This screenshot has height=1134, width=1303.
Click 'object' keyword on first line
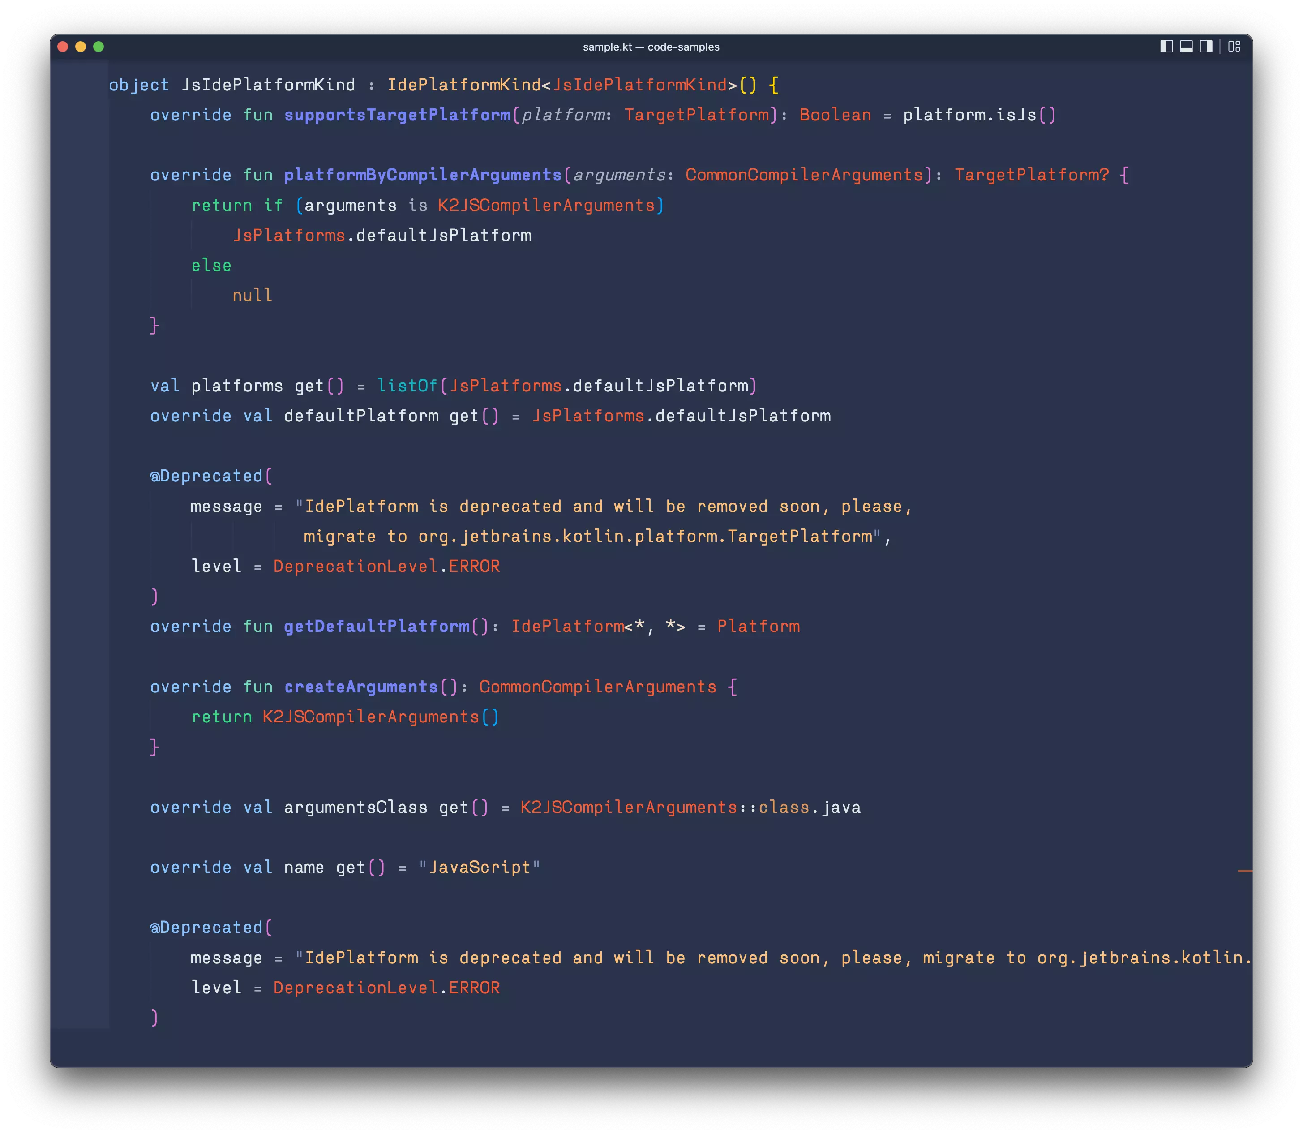click(x=139, y=85)
